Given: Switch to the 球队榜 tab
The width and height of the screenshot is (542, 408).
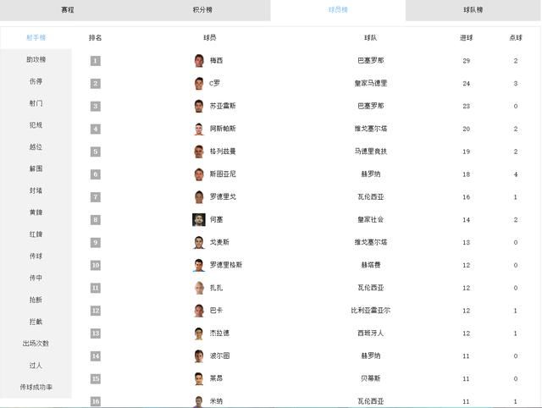Looking at the screenshot, I should (473, 10).
